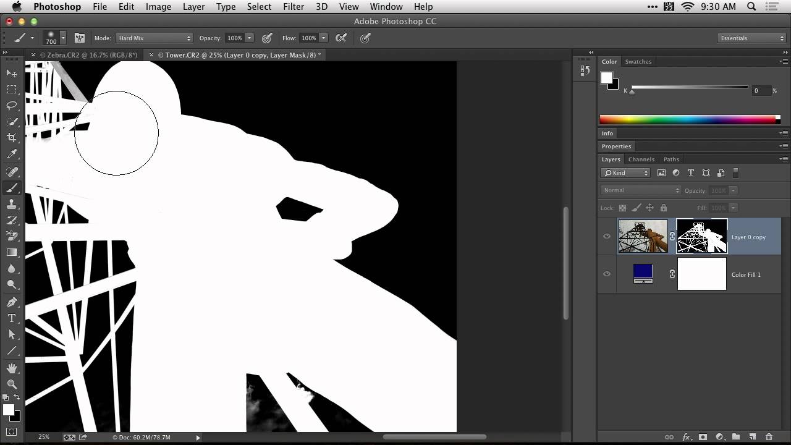This screenshot has width=791, height=445.
Task: Create new fill or adjustment layer
Action: point(719,437)
